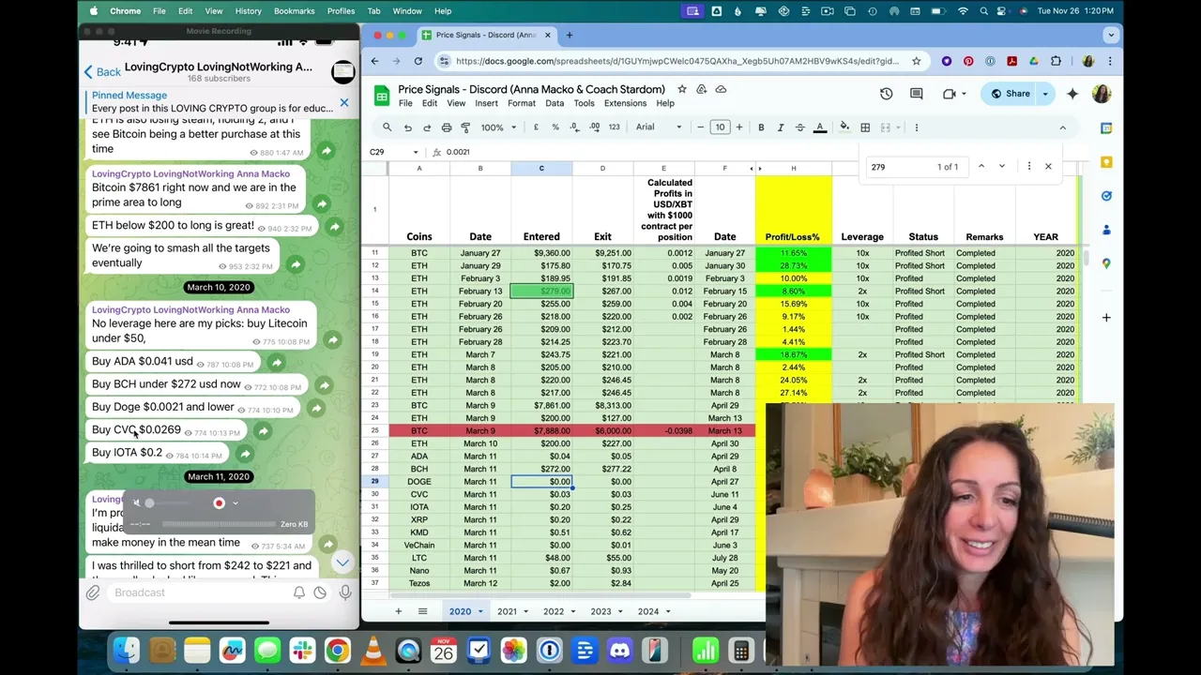Redo using the Sheets toolbar arrow

coord(427,127)
